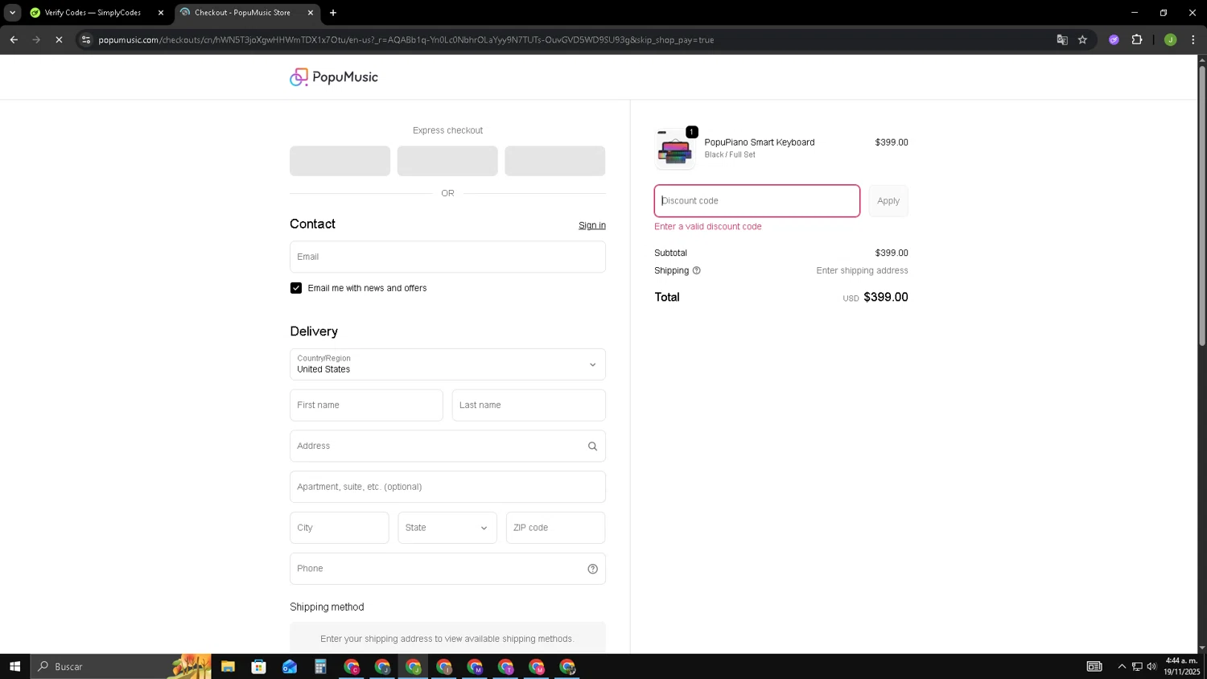
Task: Click the shipping info question icon
Action: click(697, 271)
